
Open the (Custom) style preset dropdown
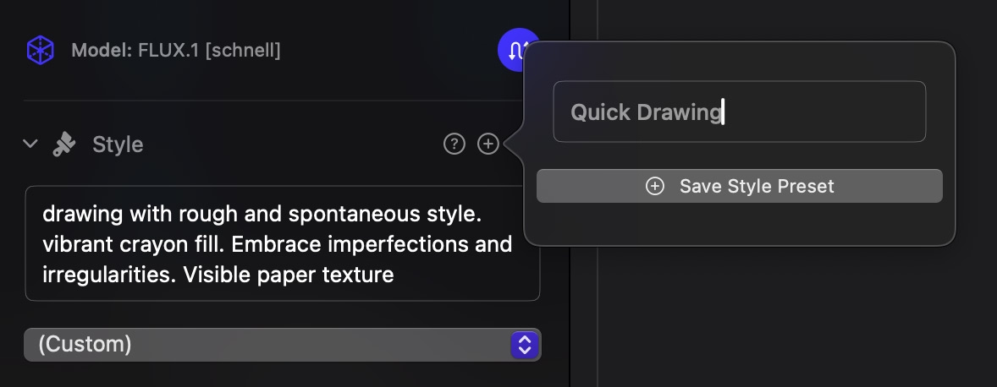[x=283, y=345]
